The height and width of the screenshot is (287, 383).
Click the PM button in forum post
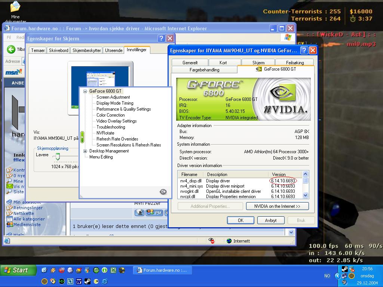[x=154, y=213]
